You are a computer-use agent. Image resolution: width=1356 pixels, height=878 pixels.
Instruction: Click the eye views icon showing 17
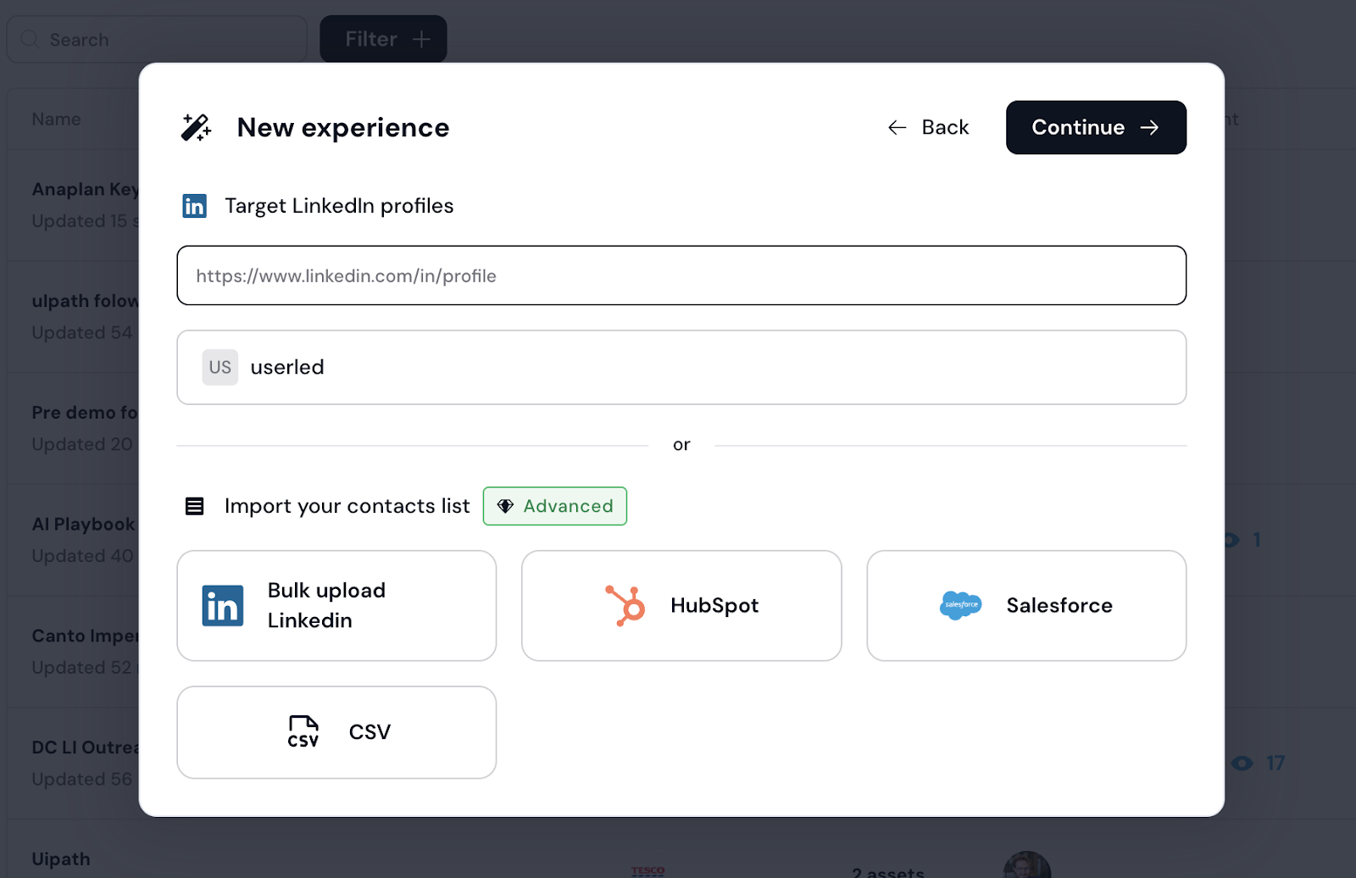(x=1242, y=764)
